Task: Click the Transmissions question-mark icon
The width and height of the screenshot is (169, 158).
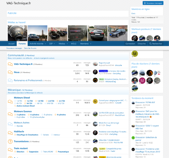Action: pyautogui.click(x=10, y=141)
